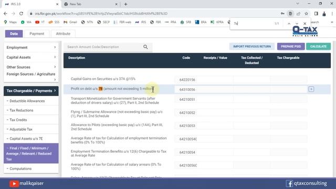Click the share page icon
The height and width of the screenshot is (189, 336).
coord(298,14)
